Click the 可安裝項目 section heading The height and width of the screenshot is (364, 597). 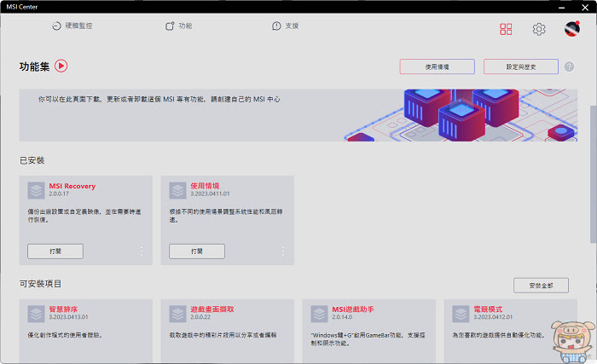pyautogui.click(x=40, y=284)
